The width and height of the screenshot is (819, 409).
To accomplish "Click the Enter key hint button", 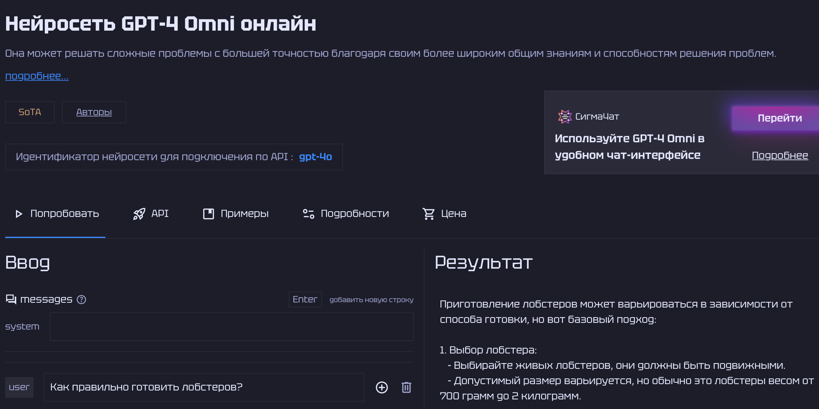I will click(305, 299).
